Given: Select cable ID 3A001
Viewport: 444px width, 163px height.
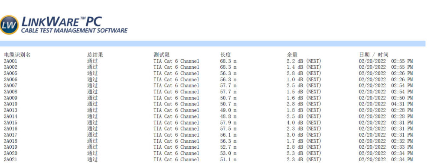Looking at the screenshot, I should pyautogui.click(x=10, y=61).
